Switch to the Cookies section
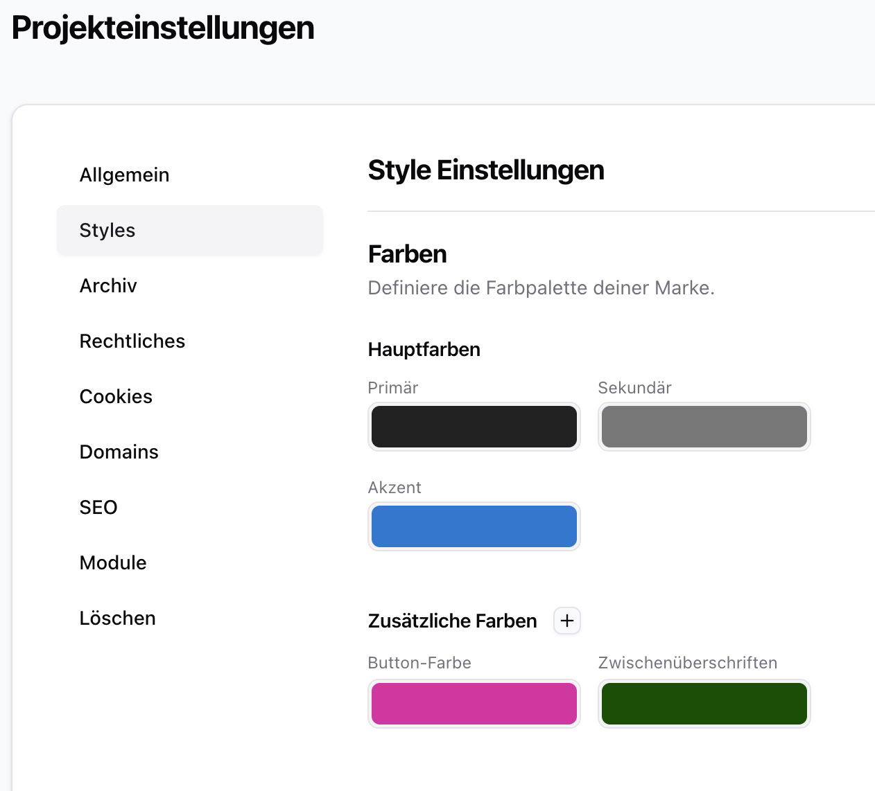 point(116,396)
